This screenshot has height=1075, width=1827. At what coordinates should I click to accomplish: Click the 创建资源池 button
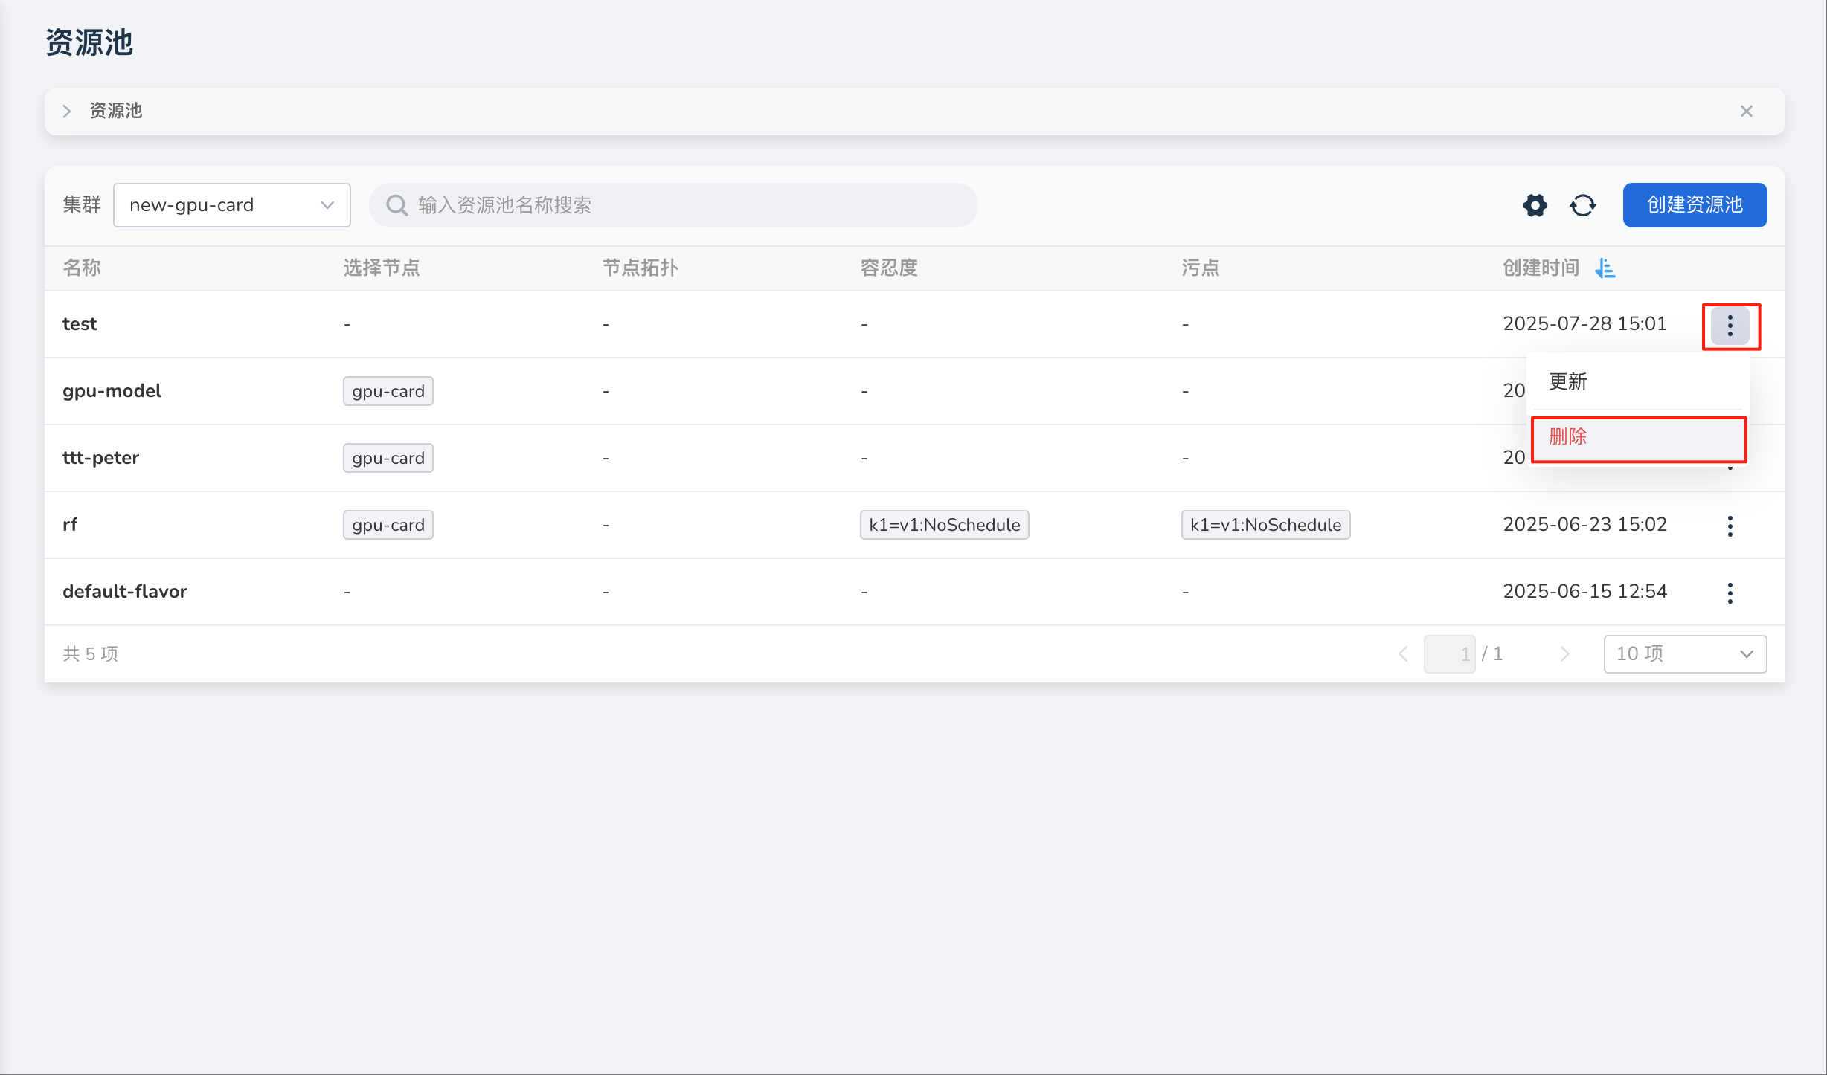click(x=1694, y=205)
